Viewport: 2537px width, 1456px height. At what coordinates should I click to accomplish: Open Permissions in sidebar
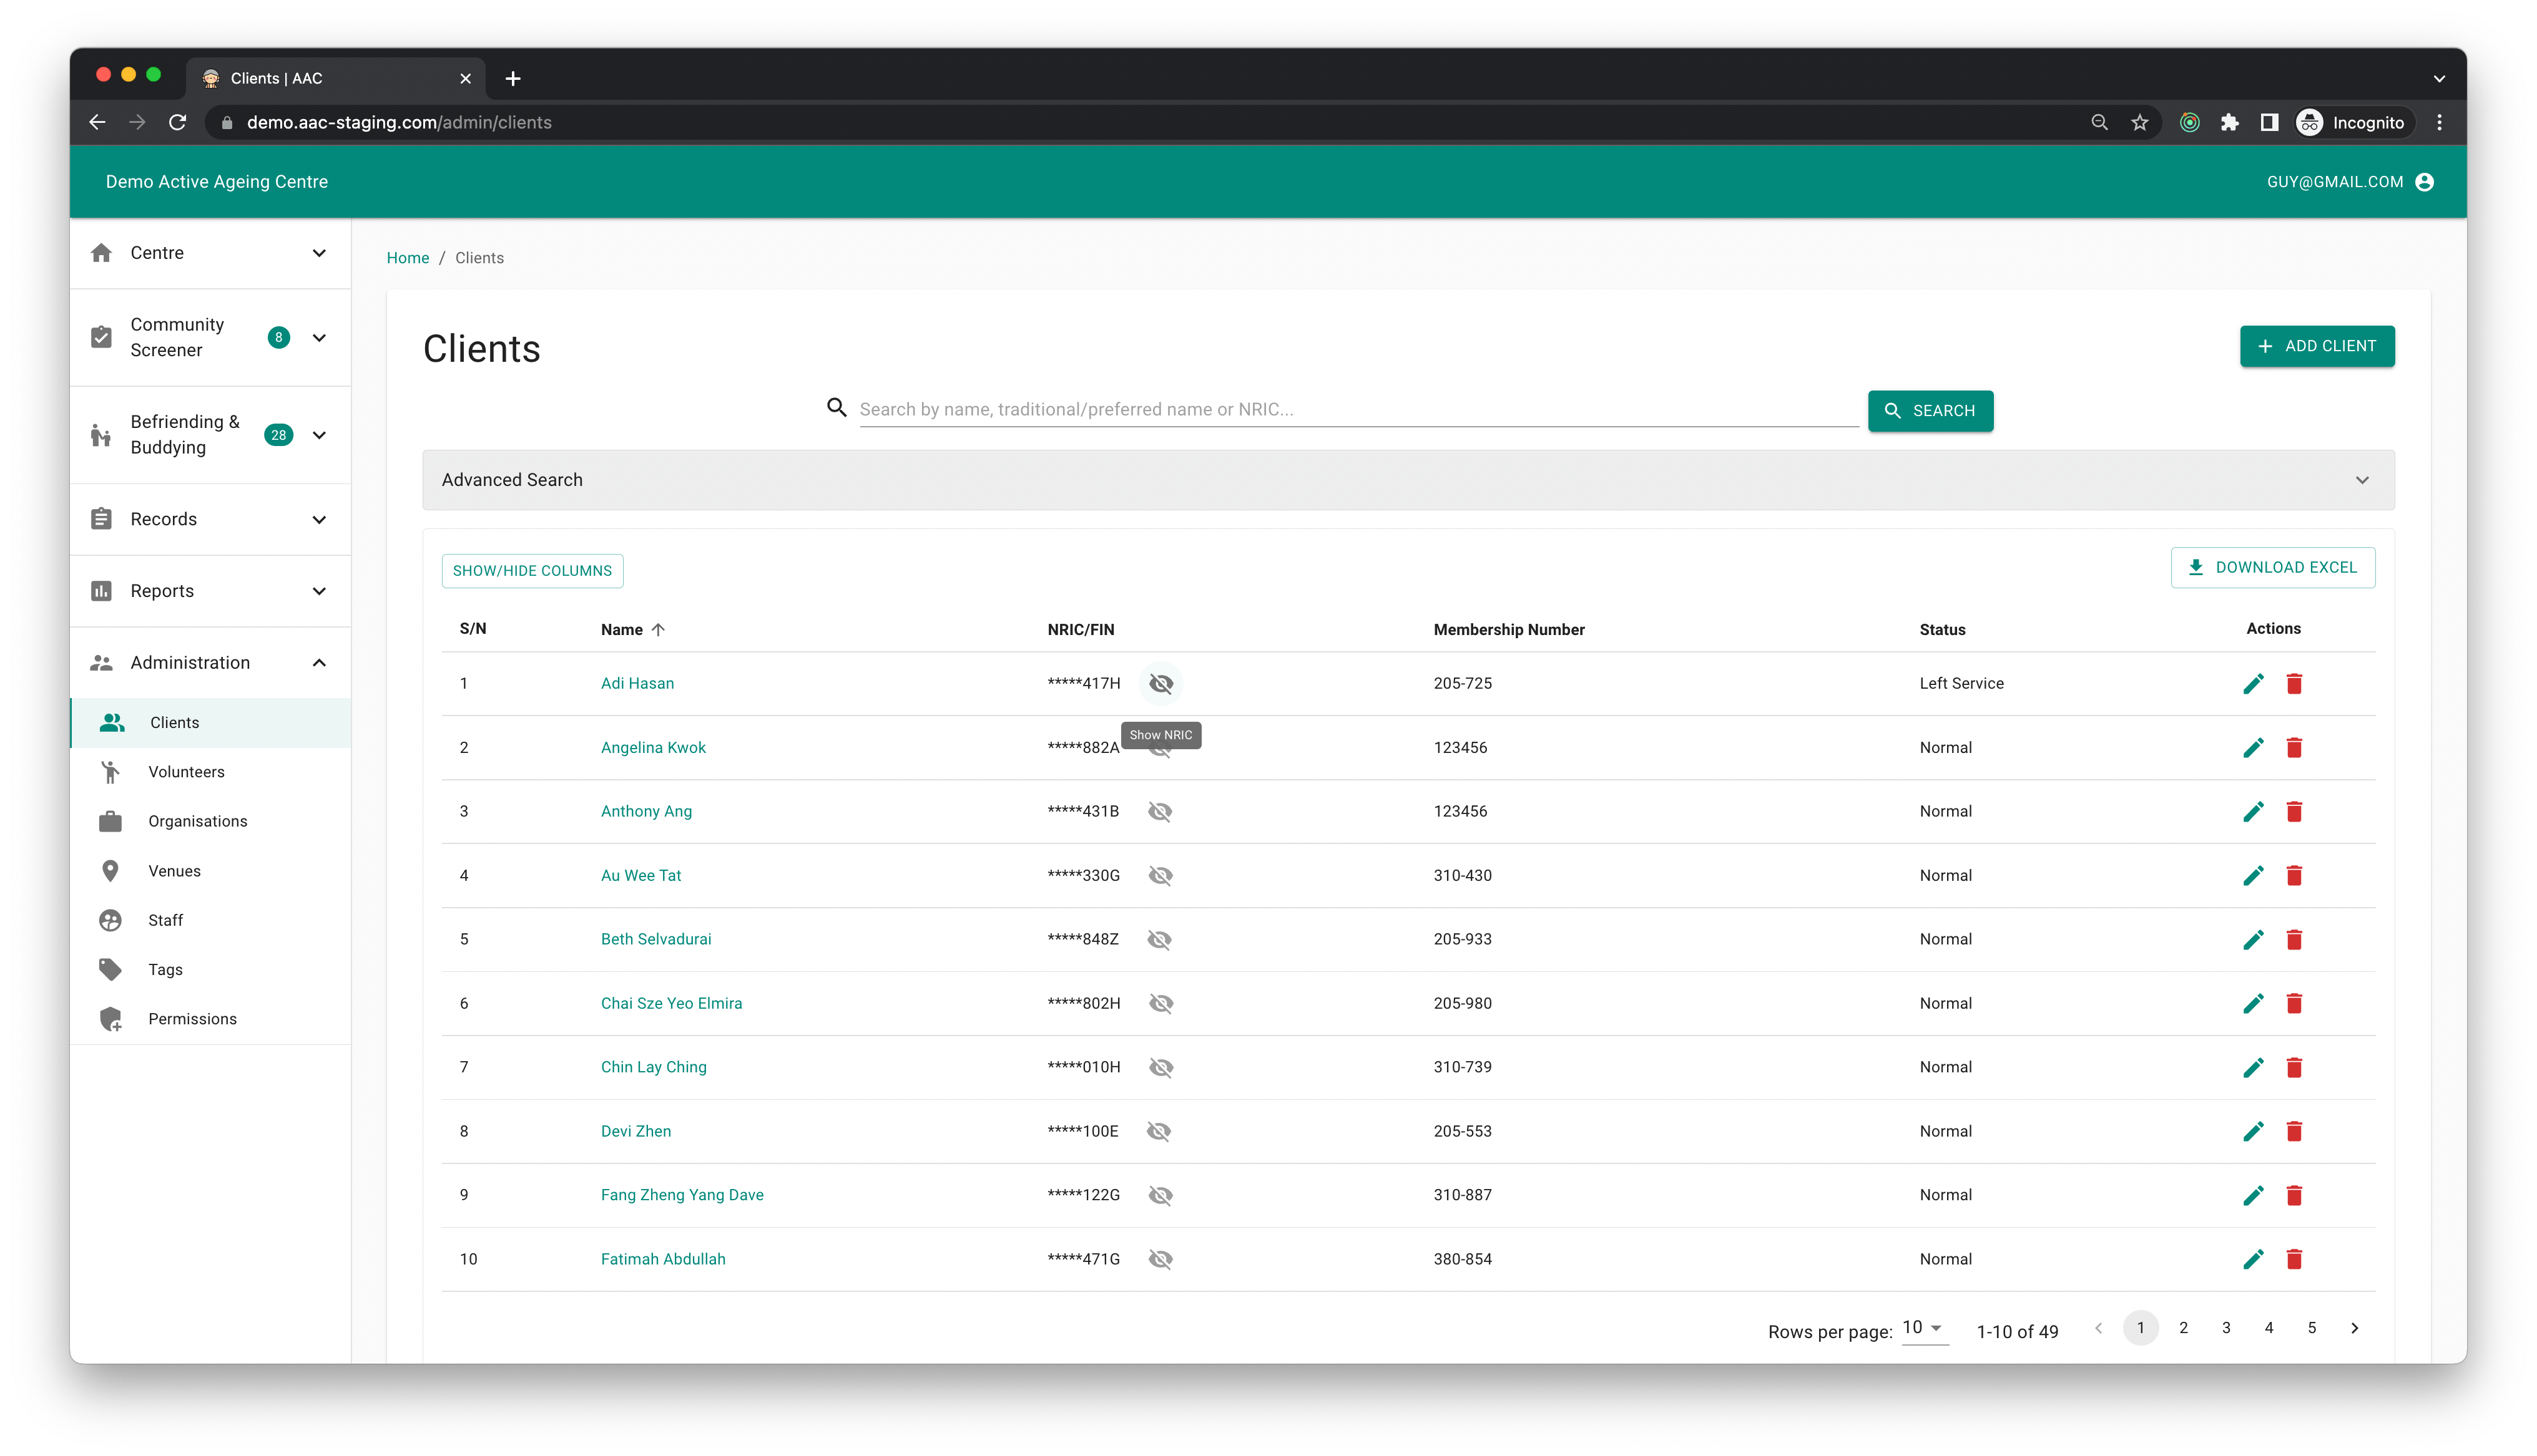click(x=210, y=1020)
